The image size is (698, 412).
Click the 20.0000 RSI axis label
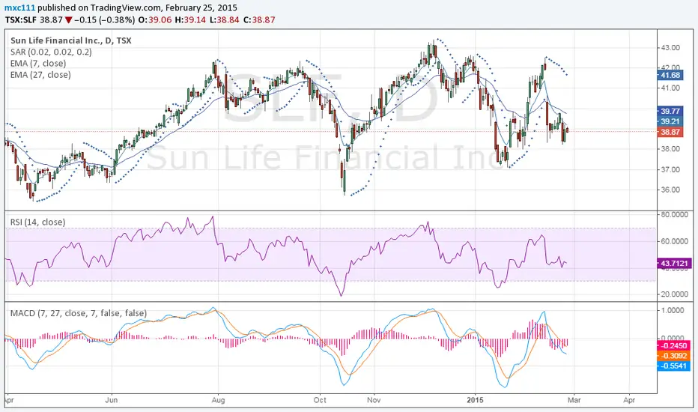tap(674, 294)
